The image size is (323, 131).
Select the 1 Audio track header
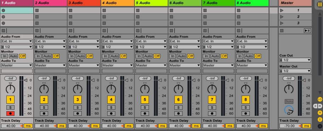pyautogui.click(x=17, y=3)
